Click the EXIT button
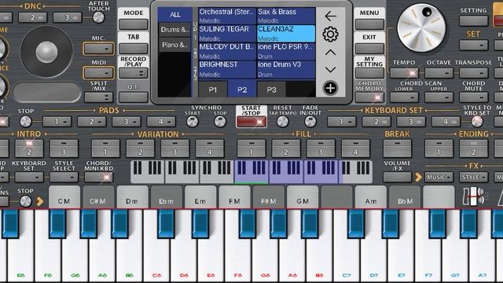Viewport: 503px width, 283px height. tap(369, 49)
